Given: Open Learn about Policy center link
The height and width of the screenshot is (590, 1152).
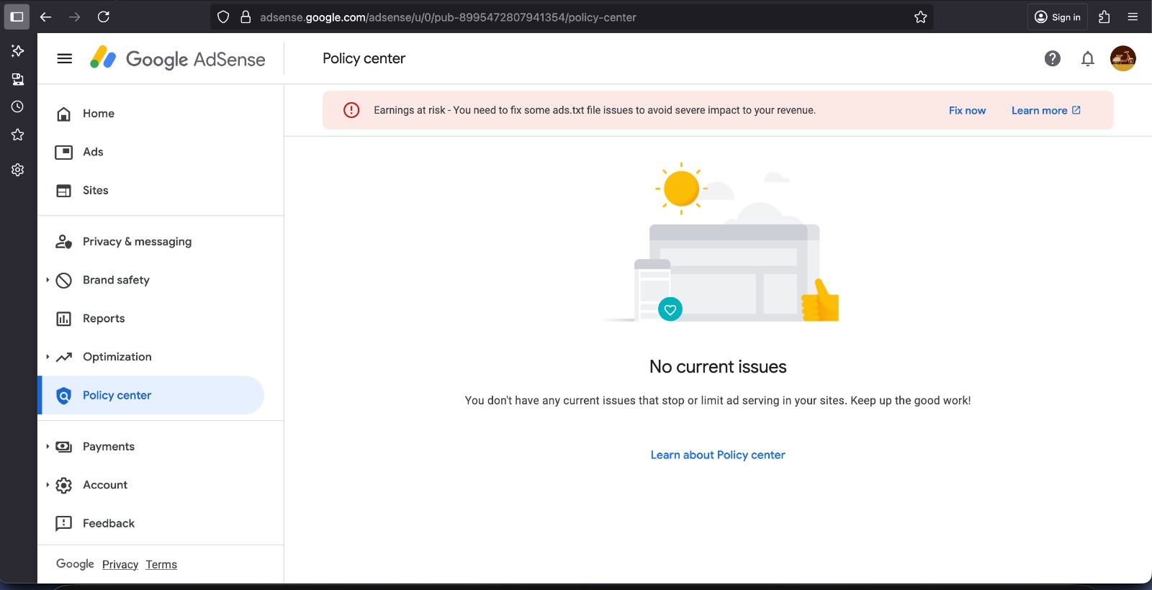Looking at the screenshot, I should click(x=717, y=455).
